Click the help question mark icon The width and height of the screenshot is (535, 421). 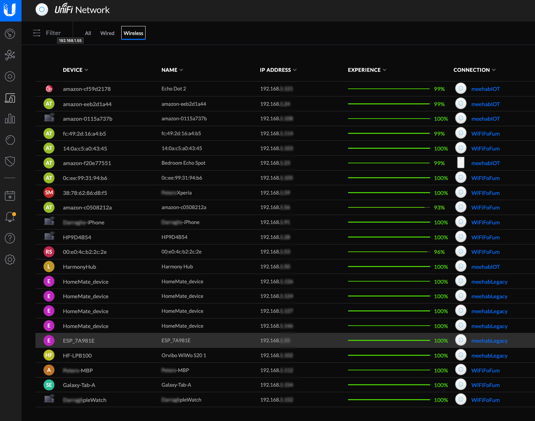(10, 238)
